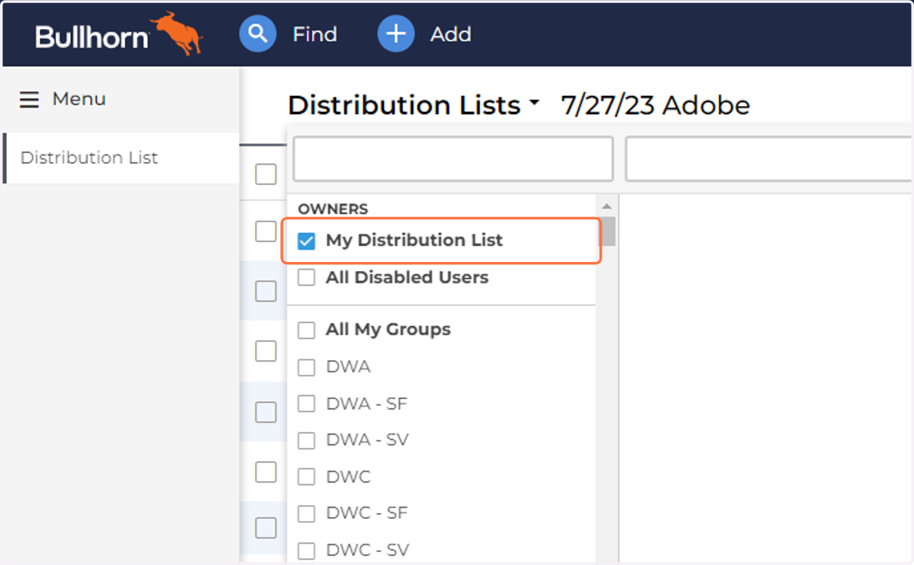Click the Distribution Lists heading
This screenshot has width=914, height=565.
404,105
